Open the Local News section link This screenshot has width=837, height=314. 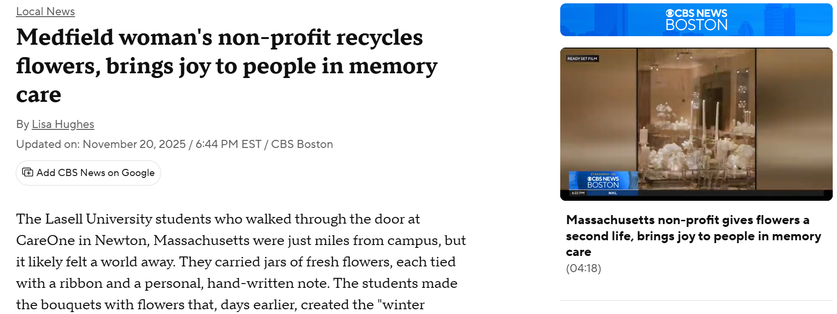point(45,11)
